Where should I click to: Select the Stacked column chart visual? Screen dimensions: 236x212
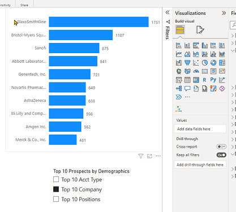187,45
